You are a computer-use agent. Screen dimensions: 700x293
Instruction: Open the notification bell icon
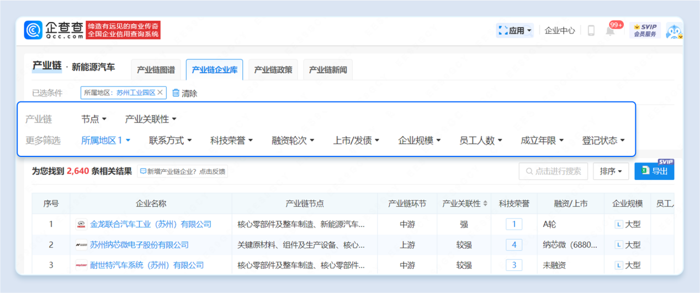[610, 31]
